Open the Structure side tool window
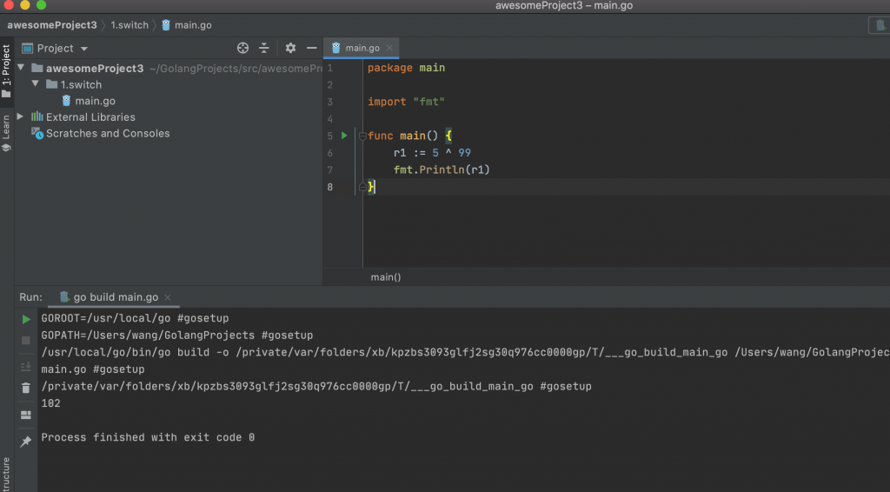The height and width of the screenshot is (492, 890). 6,475
